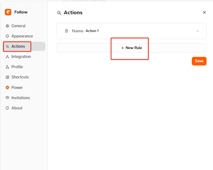Open the General settings tab
Screen dimensions: 213x170
[24, 26]
